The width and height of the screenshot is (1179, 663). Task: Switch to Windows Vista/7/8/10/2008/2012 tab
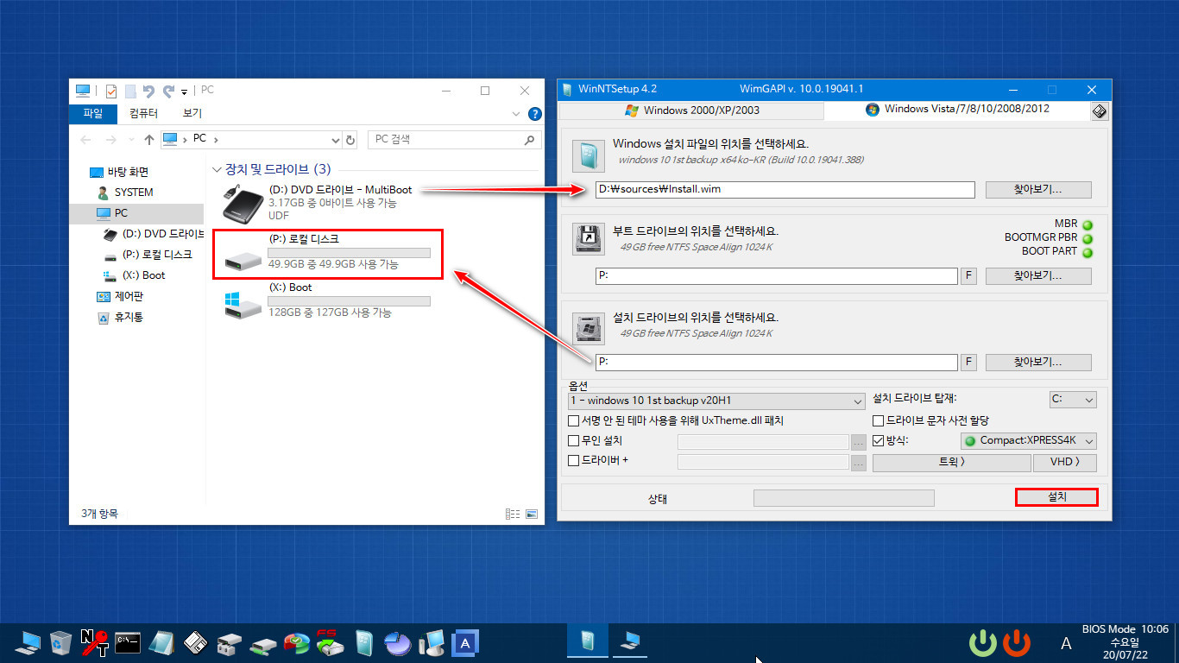click(x=958, y=110)
